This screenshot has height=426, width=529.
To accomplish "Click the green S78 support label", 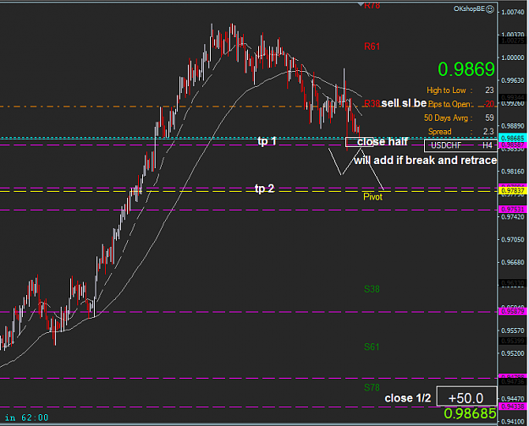I will tap(372, 388).
